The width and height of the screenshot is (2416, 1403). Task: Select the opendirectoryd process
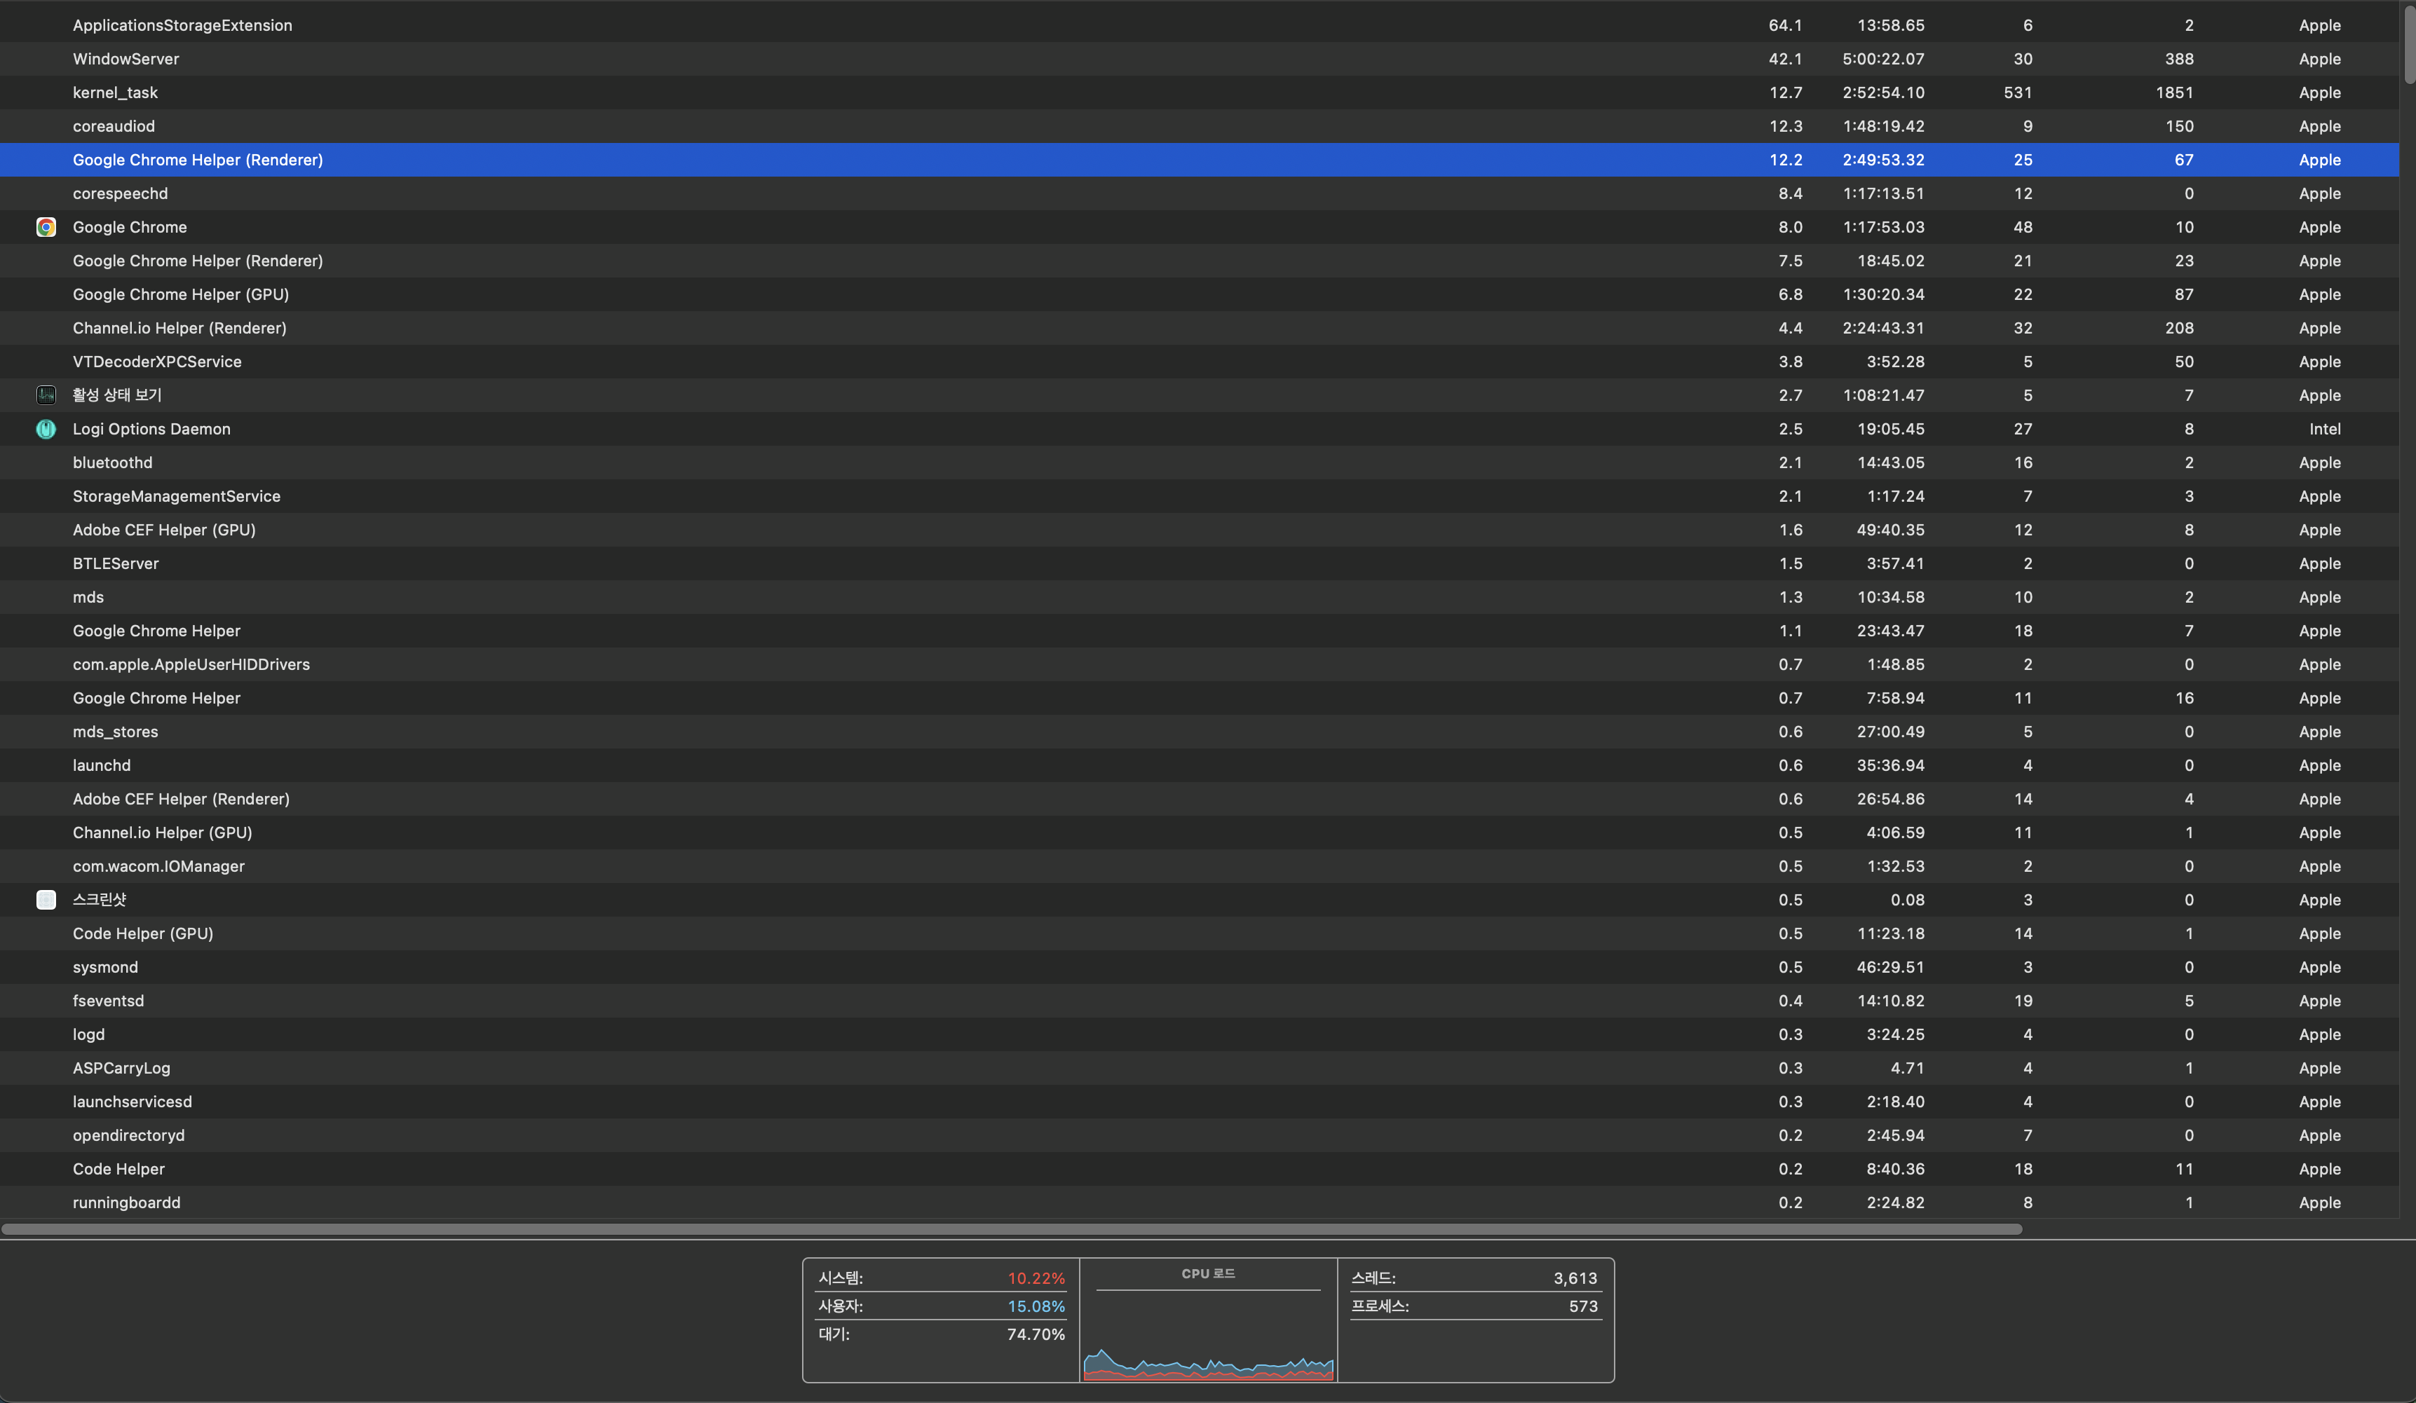click(x=1200, y=1135)
